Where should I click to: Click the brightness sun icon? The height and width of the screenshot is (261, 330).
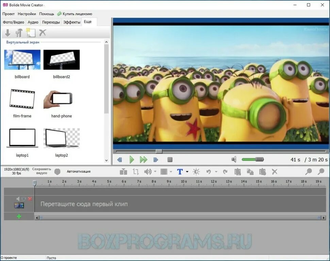point(196,172)
